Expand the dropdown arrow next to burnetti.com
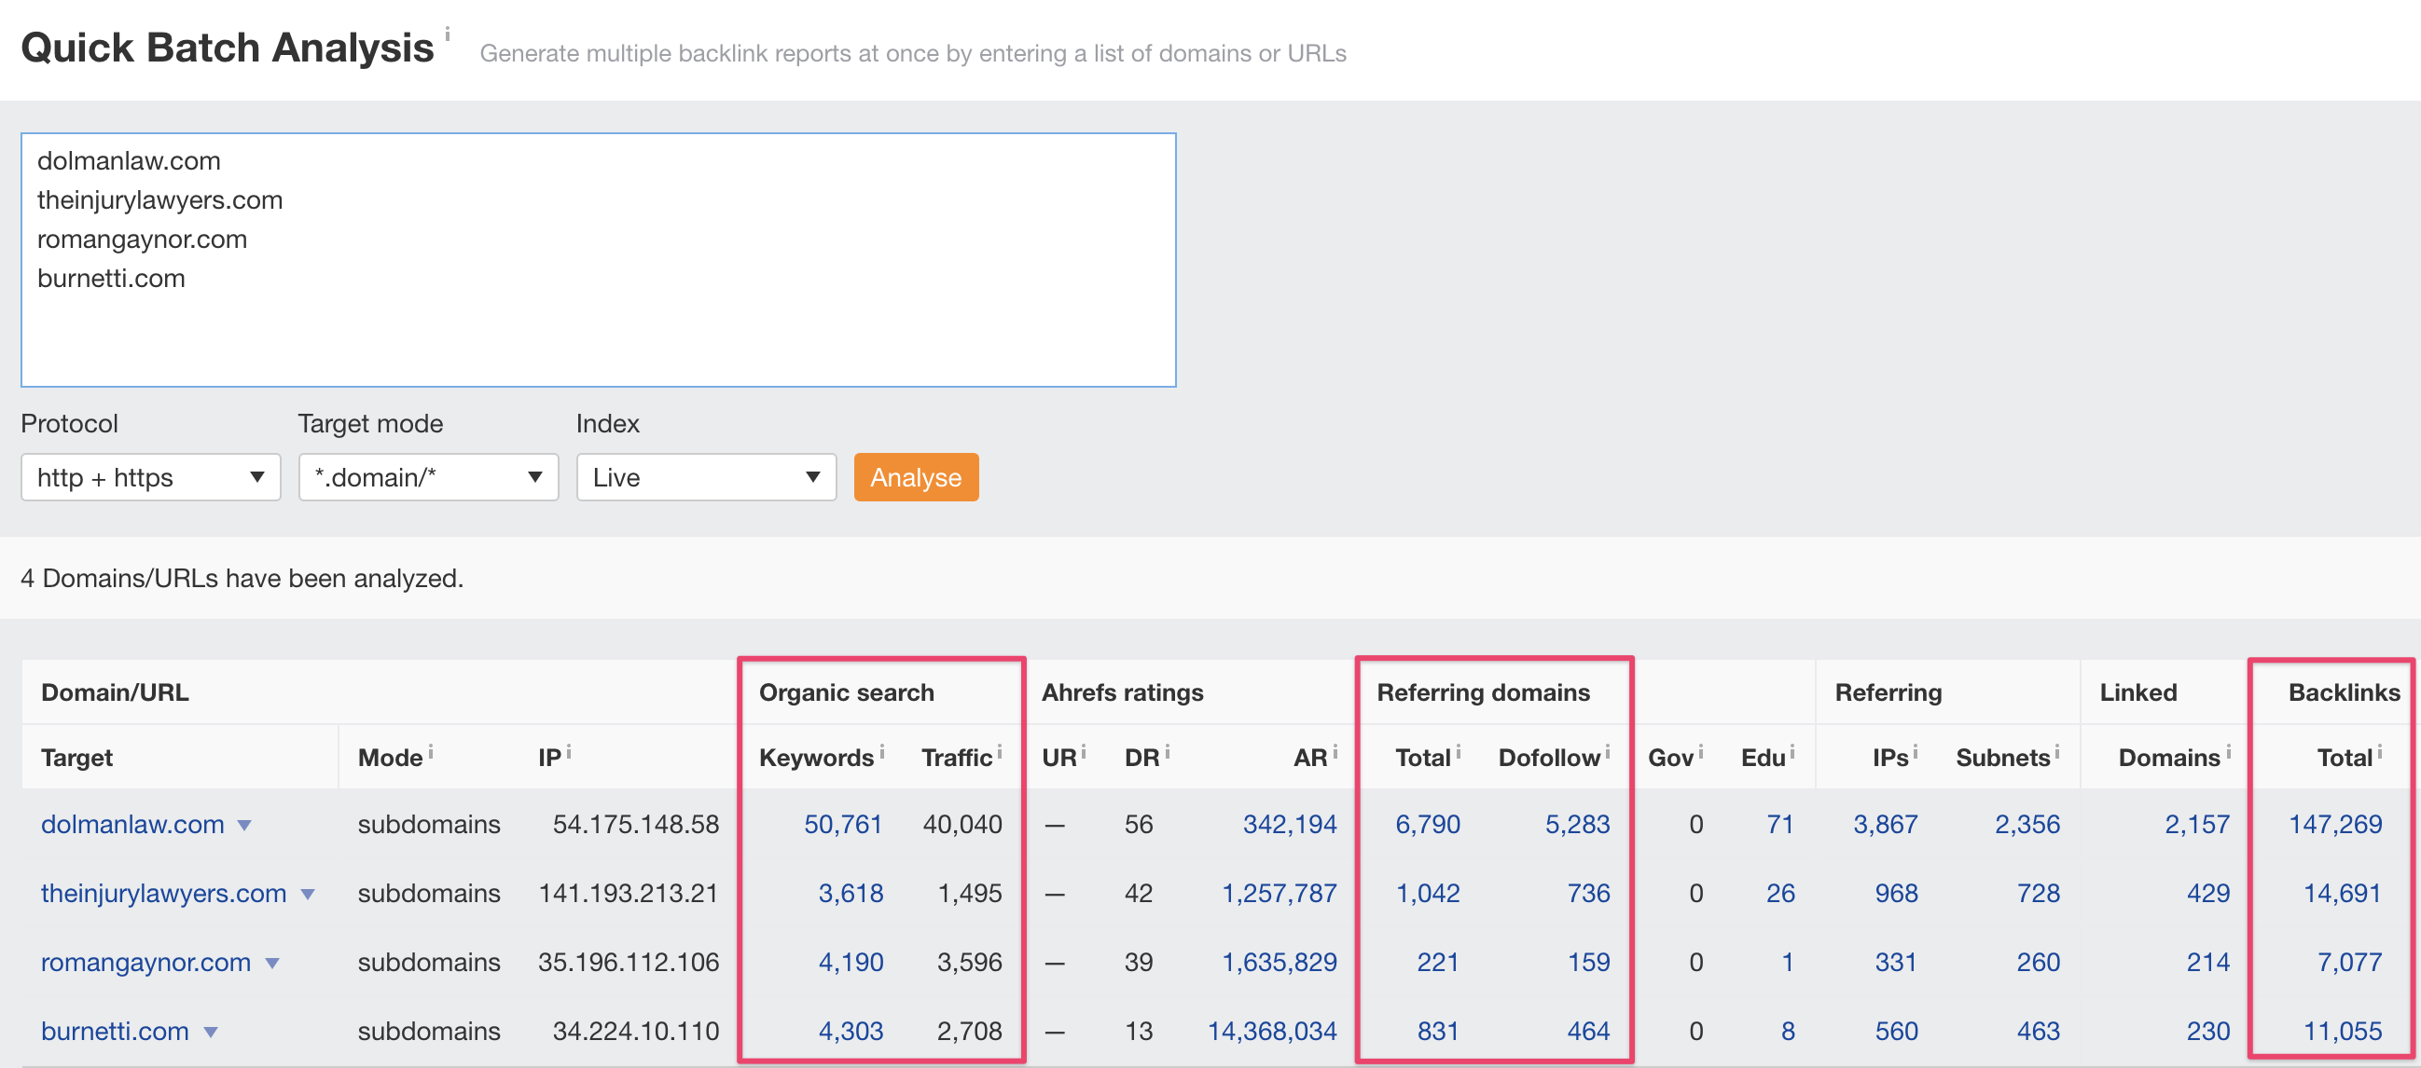 (x=211, y=1033)
